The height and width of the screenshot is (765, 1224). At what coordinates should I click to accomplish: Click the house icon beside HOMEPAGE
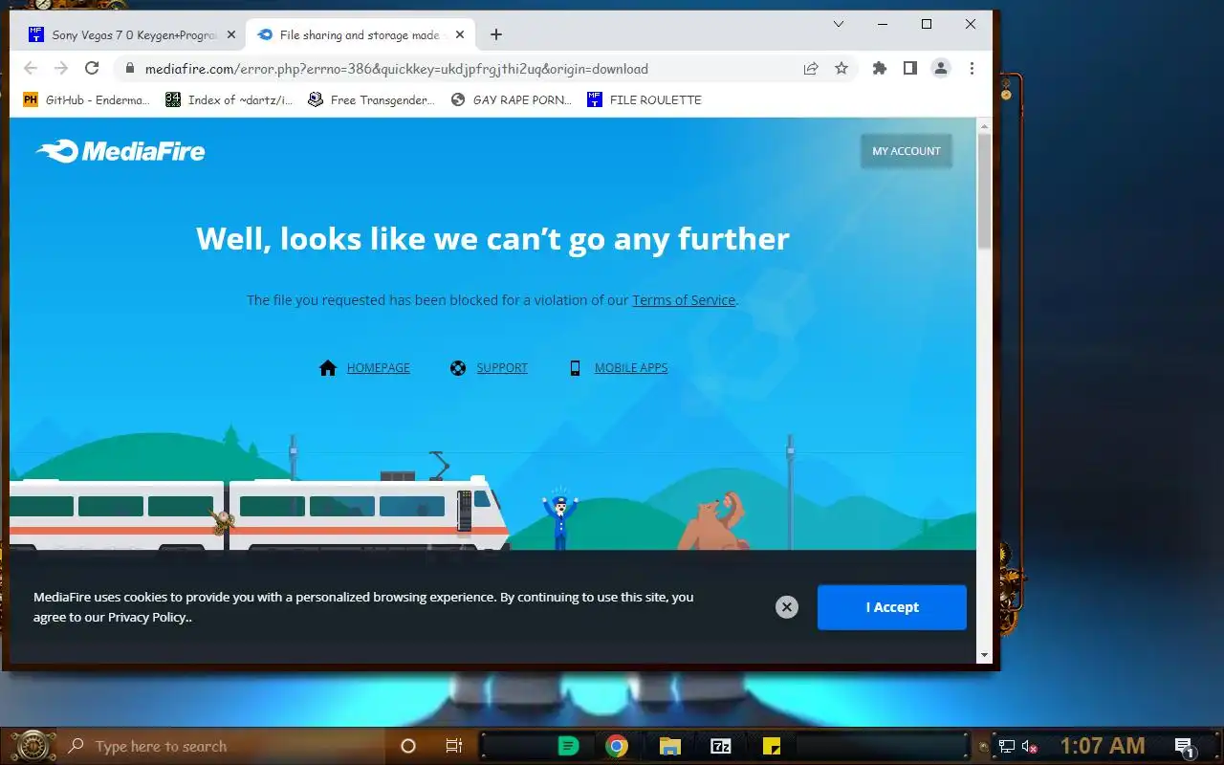(328, 368)
